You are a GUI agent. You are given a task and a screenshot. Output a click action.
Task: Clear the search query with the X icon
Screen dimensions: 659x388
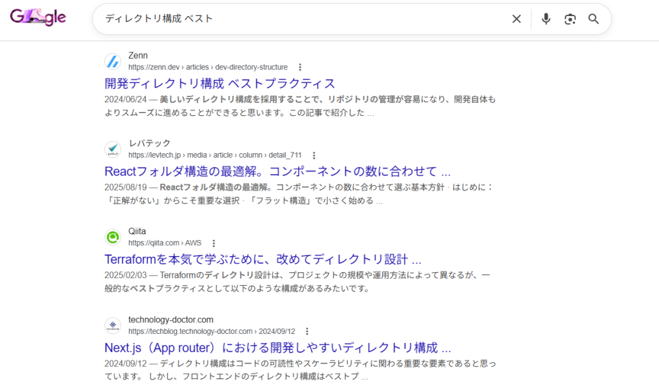516,19
